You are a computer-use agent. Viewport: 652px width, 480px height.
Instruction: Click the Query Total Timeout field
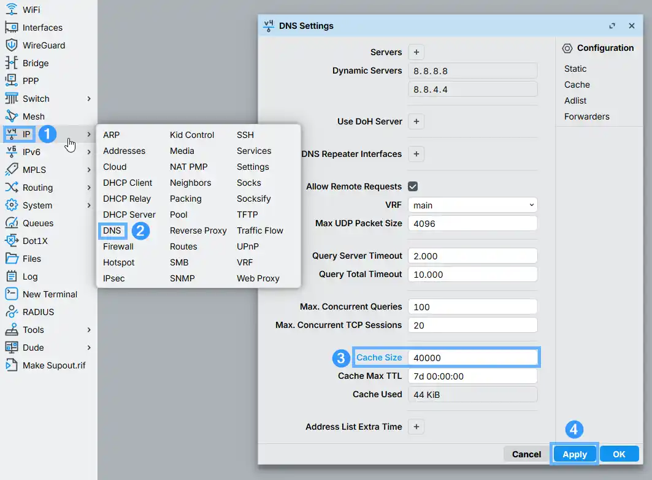click(473, 275)
